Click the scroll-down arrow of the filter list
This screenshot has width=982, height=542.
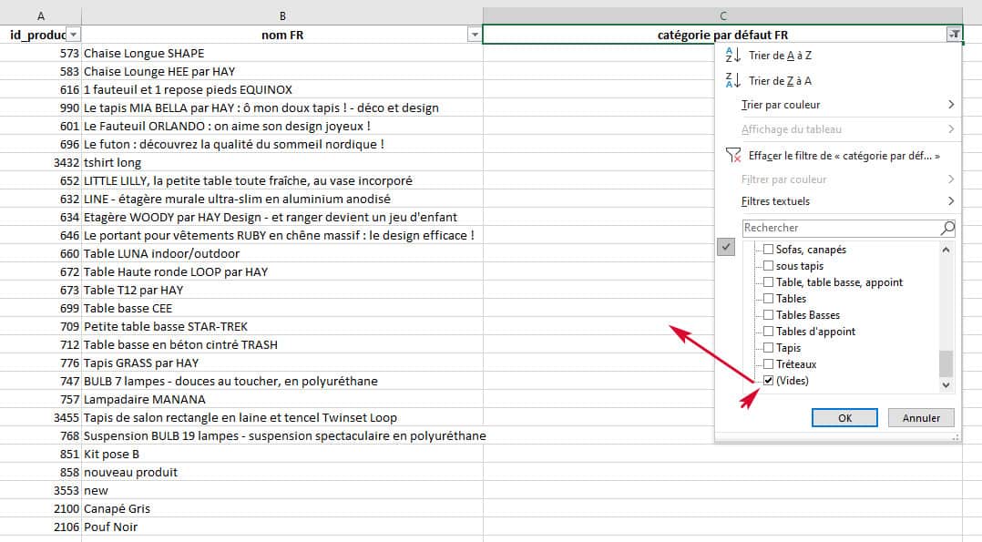click(946, 385)
